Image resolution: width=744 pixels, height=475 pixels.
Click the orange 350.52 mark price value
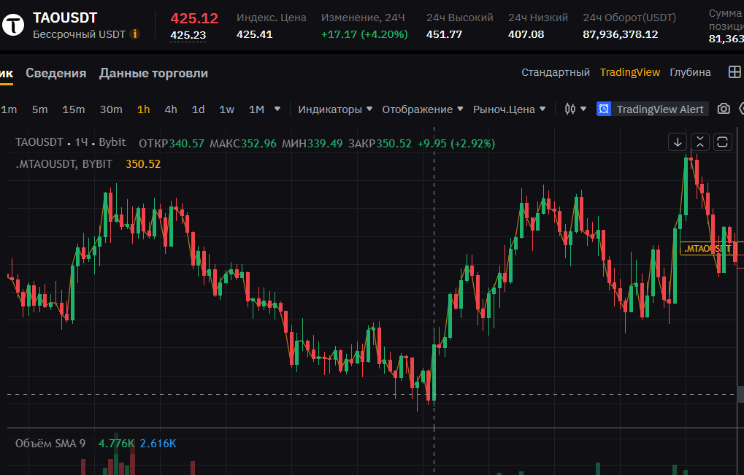coord(143,164)
